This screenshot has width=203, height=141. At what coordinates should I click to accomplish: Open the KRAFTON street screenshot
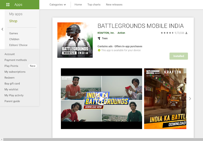click(165, 99)
